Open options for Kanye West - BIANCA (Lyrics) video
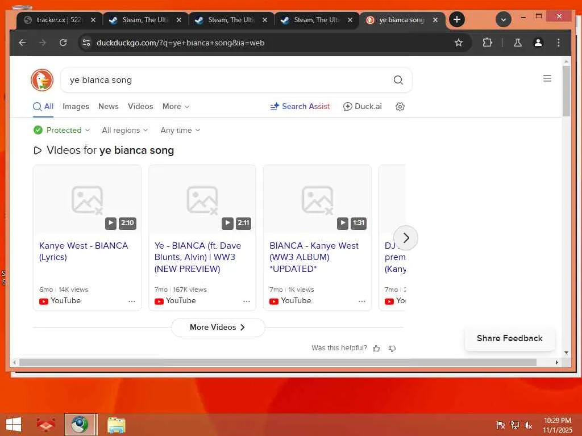The width and height of the screenshot is (582, 436). click(132, 301)
